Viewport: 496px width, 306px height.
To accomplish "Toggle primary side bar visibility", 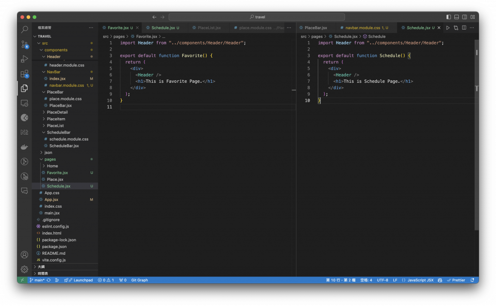I will (449, 17).
